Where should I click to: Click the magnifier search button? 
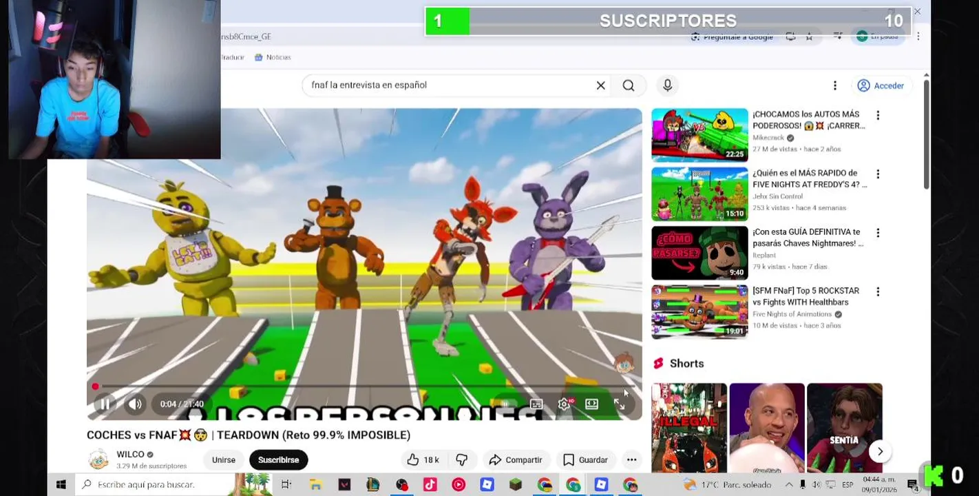[629, 85]
